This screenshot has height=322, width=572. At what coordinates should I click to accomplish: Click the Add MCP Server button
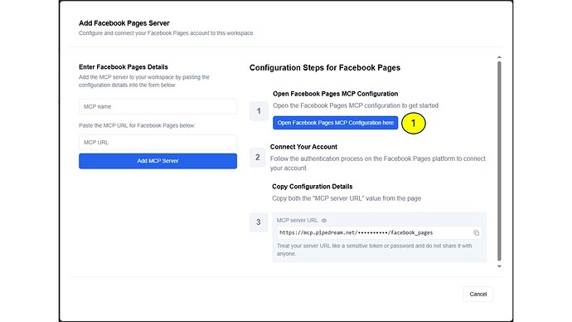tap(158, 161)
